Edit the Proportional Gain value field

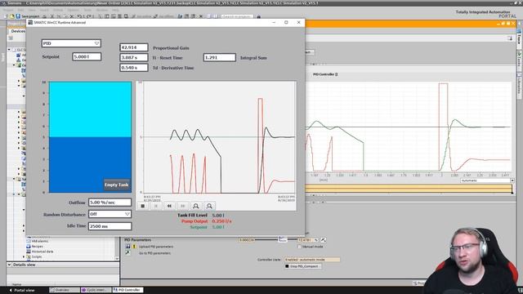pyautogui.click(x=134, y=47)
